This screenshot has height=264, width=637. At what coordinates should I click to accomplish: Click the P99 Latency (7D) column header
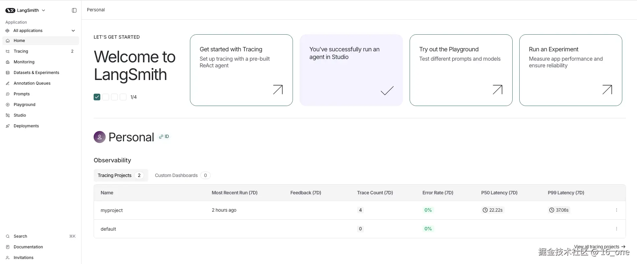[566, 193]
